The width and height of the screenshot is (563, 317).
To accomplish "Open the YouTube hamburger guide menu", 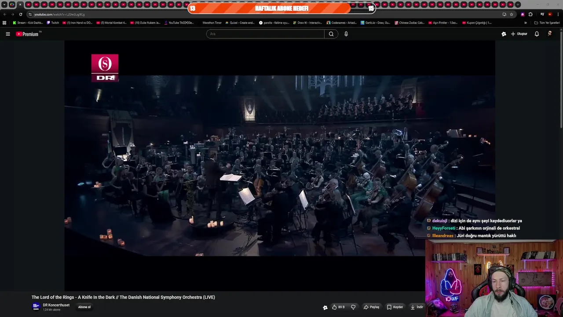I will click(x=8, y=34).
